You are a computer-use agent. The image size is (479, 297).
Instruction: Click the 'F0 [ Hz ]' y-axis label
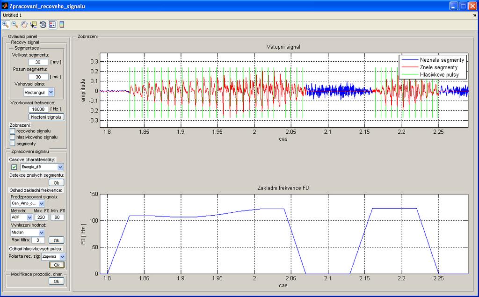(x=83, y=234)
